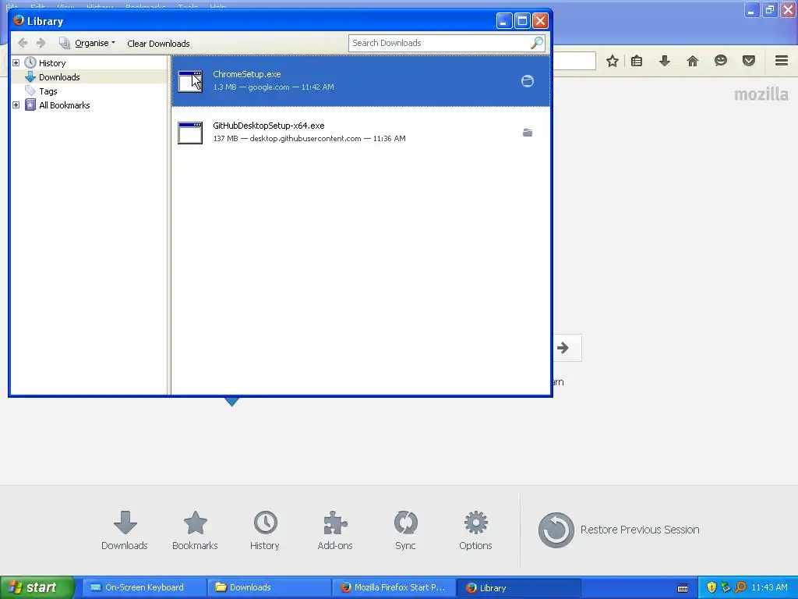Open Sync from the start page launcher
Viewport: 798px width, 599px height.
pyautogui.click(x=405, y=530)
